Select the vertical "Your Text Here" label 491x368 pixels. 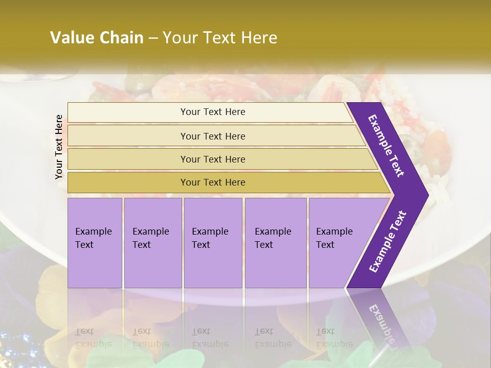pyautogui.click(x=59, y=147)
